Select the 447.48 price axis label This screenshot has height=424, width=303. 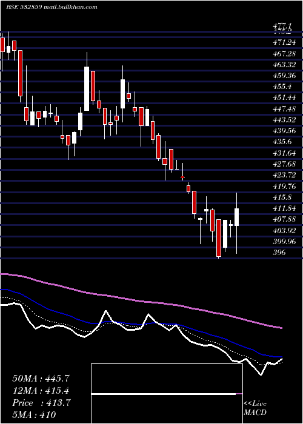pos(284,108)
